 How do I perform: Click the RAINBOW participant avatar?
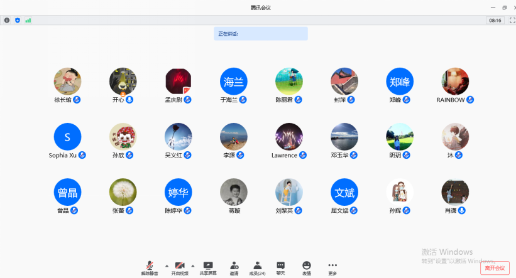click(455, 82)
